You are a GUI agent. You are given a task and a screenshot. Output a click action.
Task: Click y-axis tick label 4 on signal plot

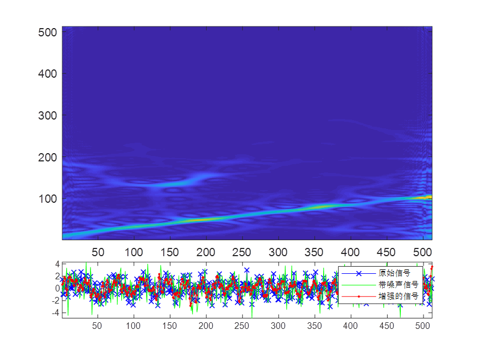(57, 264)
